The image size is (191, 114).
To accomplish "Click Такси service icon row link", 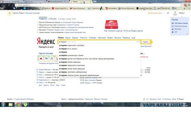I will 41,83.
